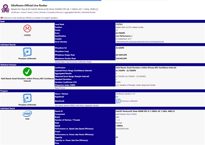Image resolution: width=205 pixels, height=145 pixels.
Task: Open Aggregated Results navigation link
Action: 75,12
